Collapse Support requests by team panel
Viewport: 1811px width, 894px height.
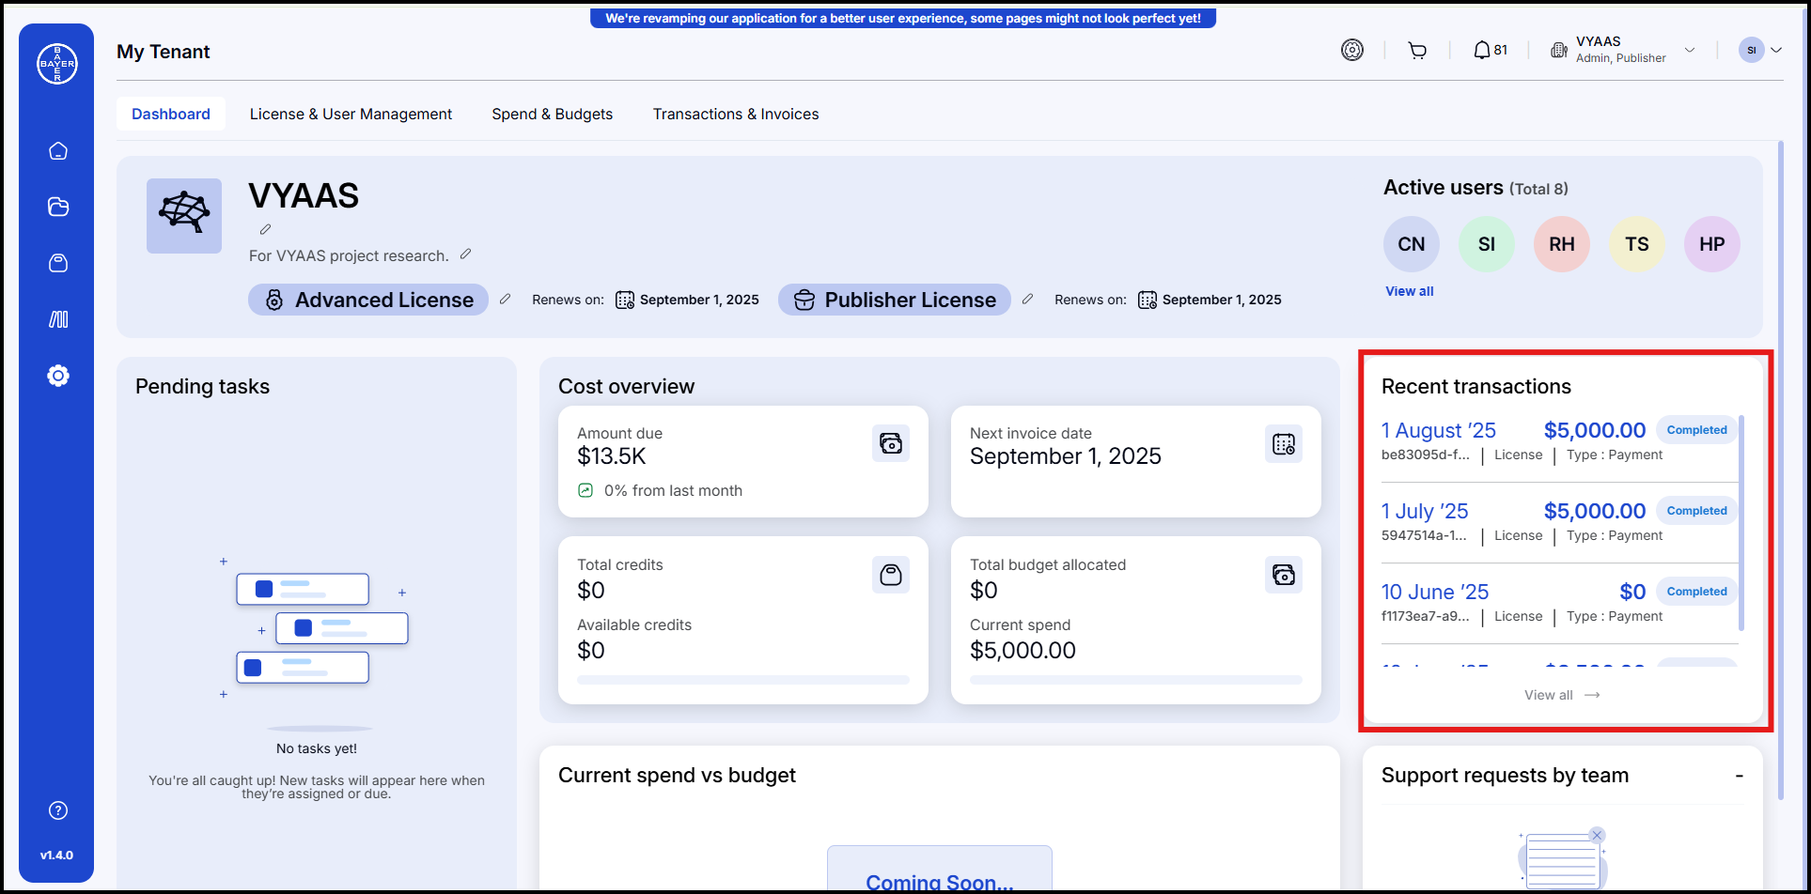click(1740, 776)
